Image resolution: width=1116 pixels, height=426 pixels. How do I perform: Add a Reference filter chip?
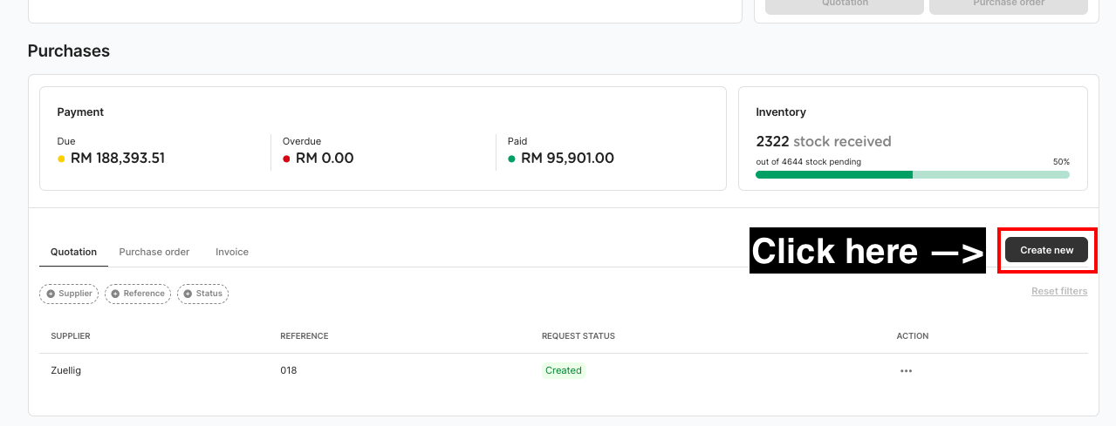coord(138,294)
